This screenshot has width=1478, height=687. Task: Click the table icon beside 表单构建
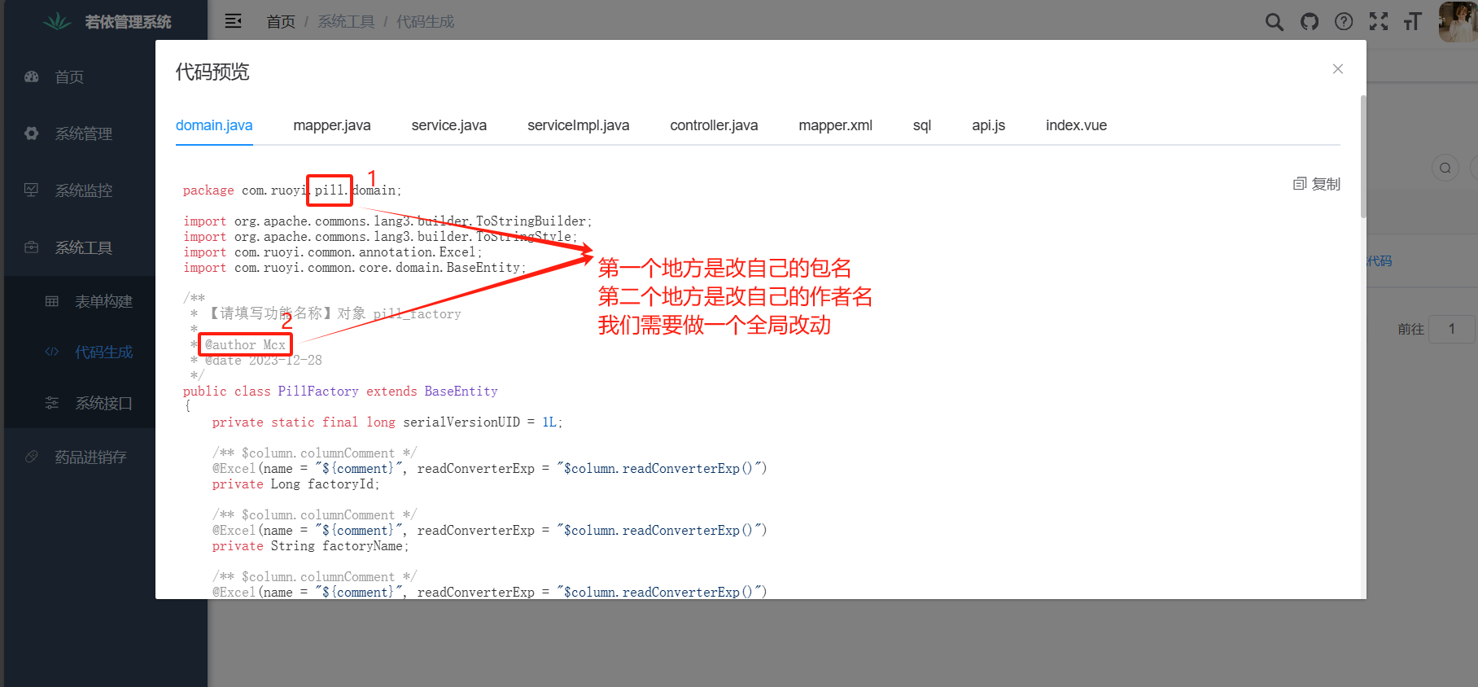[x=52, y=301]
